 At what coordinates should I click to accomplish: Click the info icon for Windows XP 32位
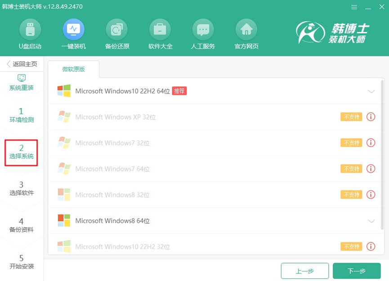pos(371,117)
